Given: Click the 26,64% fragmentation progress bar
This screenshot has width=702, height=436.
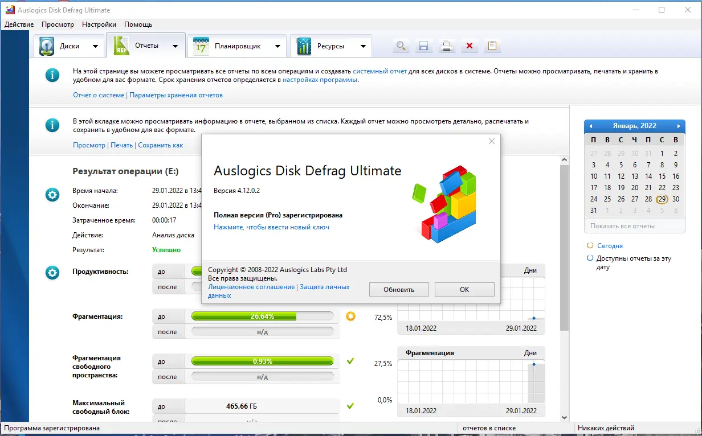Looking at the screenshot, I should click(262, 316).
